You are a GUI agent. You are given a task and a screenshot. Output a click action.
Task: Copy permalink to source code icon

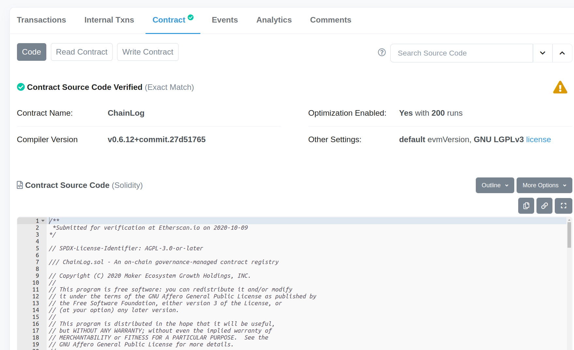[x=544, y=206]
